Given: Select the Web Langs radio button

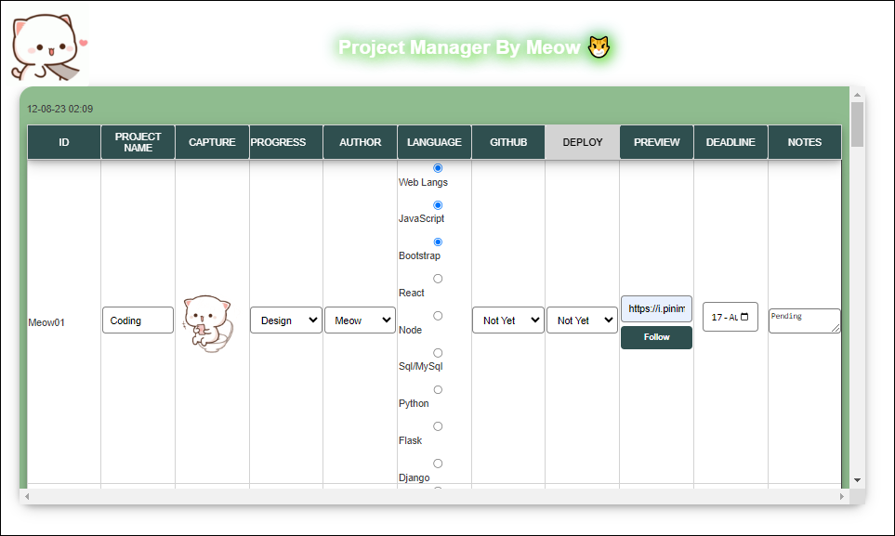Looking at the screenshot, I should (437, 168).
